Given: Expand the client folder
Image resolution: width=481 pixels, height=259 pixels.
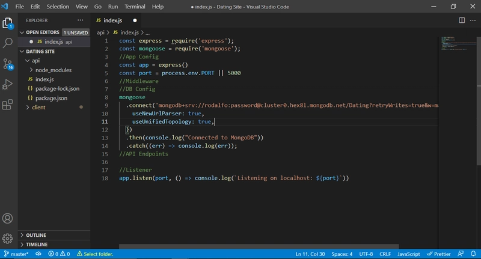Looking at the screenshot, I should tap(28, 108).
